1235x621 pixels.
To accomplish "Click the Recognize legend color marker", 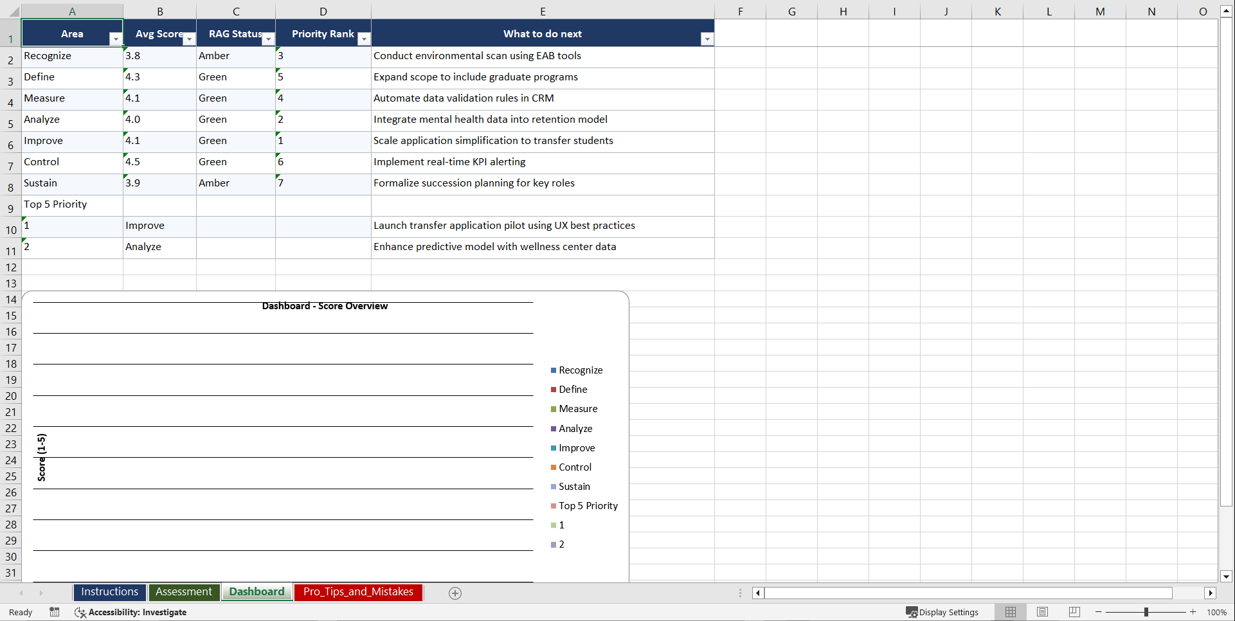I will tap(553, 370).
